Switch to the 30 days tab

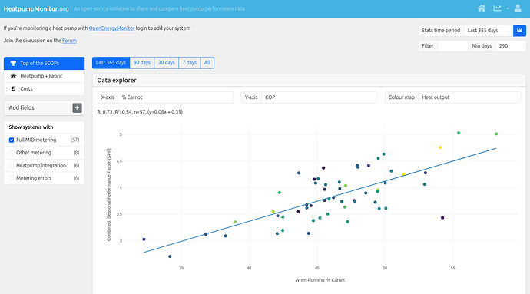(x=167, y=63)
